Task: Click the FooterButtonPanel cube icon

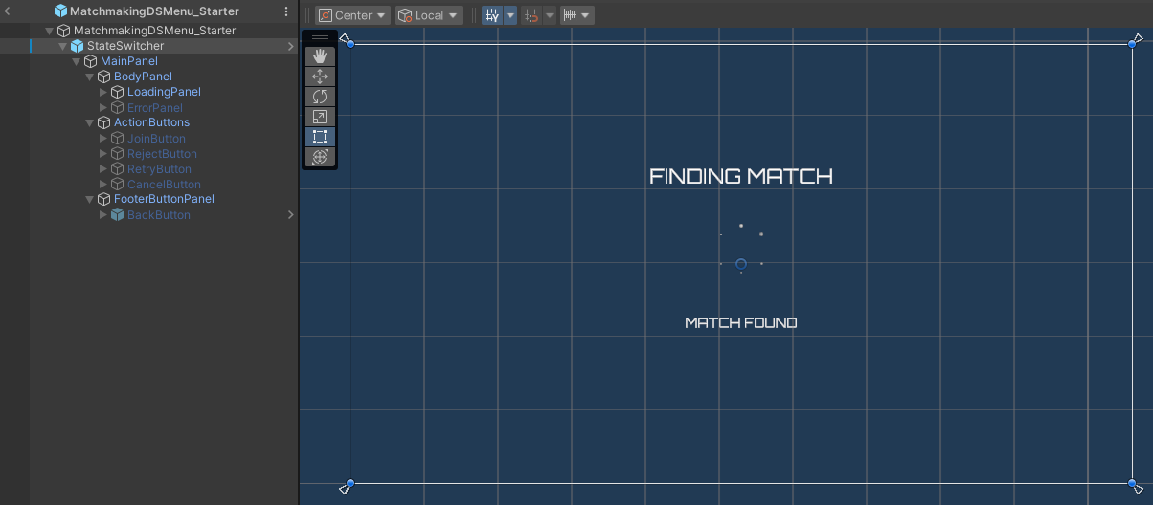Action: click(104, 199)
